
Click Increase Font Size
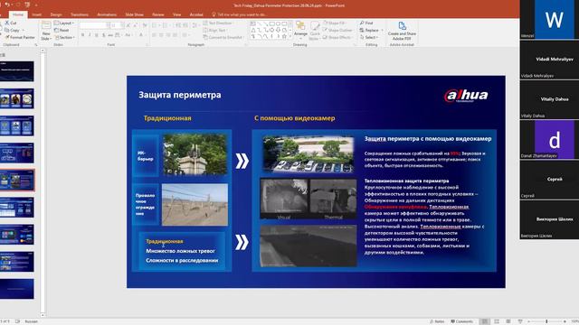point(128,25)
